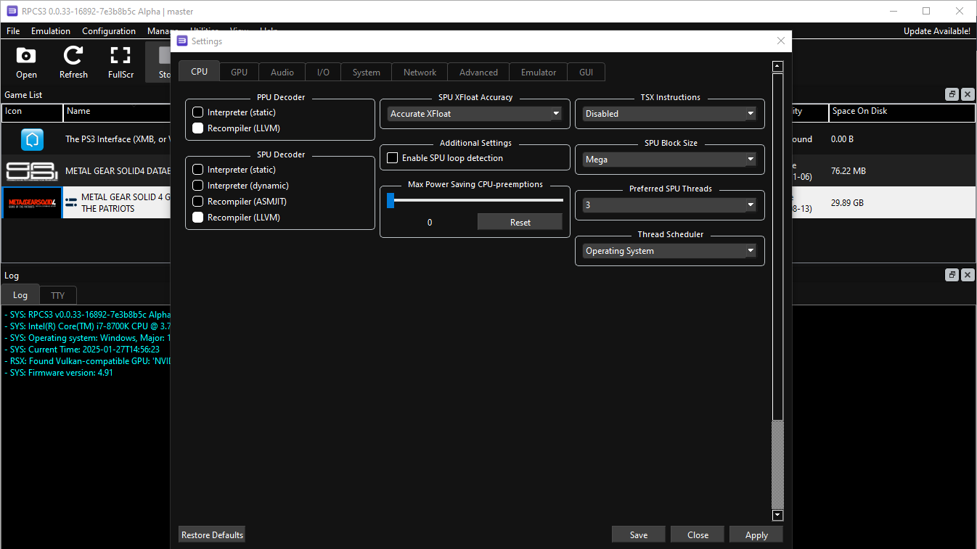Click Reset for CPU-preemptions
The width and height of the screenshot is (977, 549).
point(520,223)
